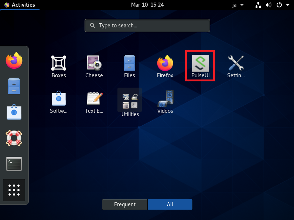Toggle the Show Applications grid button
This screenshot has height=220, width=294.
14,190
